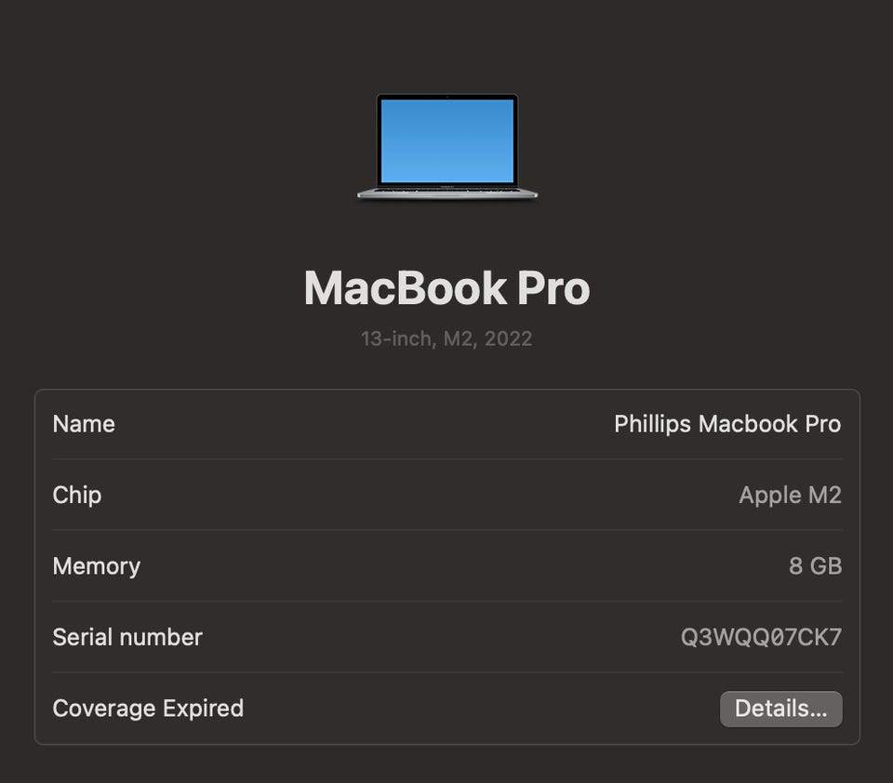The height and width of the screenshot is (783, 893).
Task: Open coverage Details button
Action: point(780,709)
